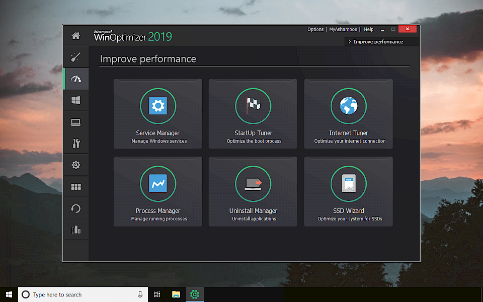Open the Uninstall Manager module
The width and height of the screenshot is (483, 302).
coord(253,192)
